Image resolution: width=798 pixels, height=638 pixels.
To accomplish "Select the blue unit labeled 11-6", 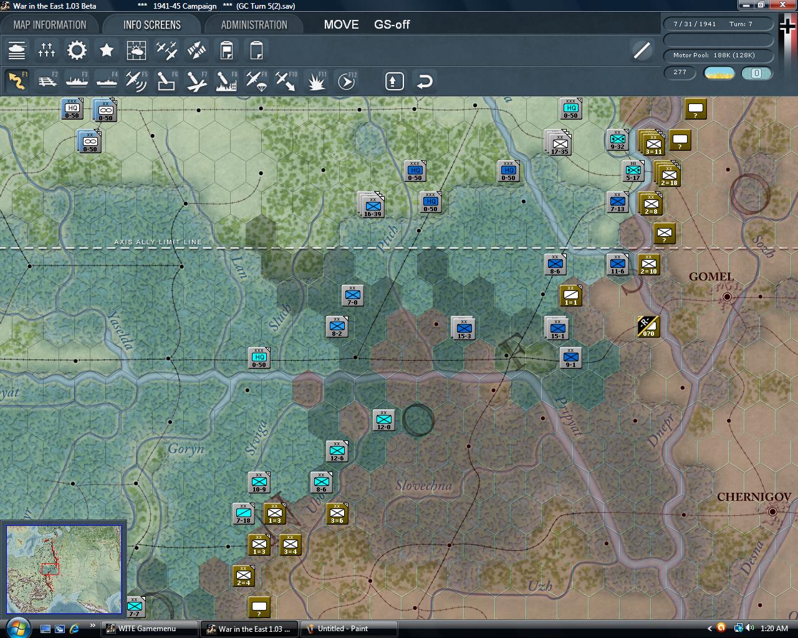I will click(x=617, y=265).
